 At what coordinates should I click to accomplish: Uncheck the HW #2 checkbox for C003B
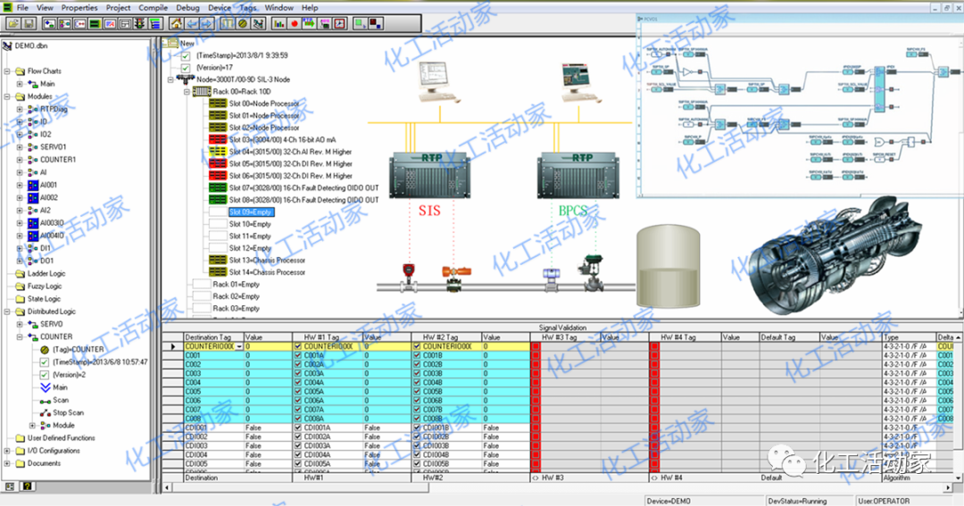[417, 373]
